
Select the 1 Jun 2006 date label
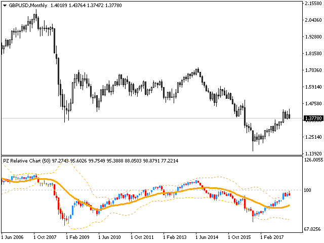coord(12,237)
